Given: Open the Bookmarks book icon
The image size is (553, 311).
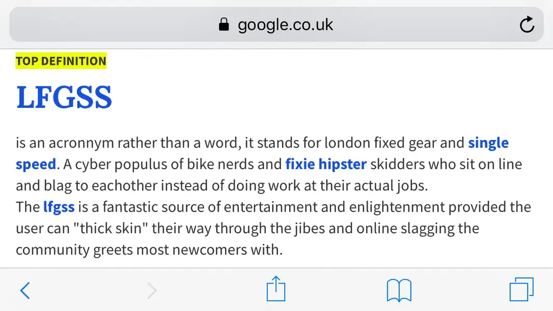Looking at the screenshot, I should point(399,291).
